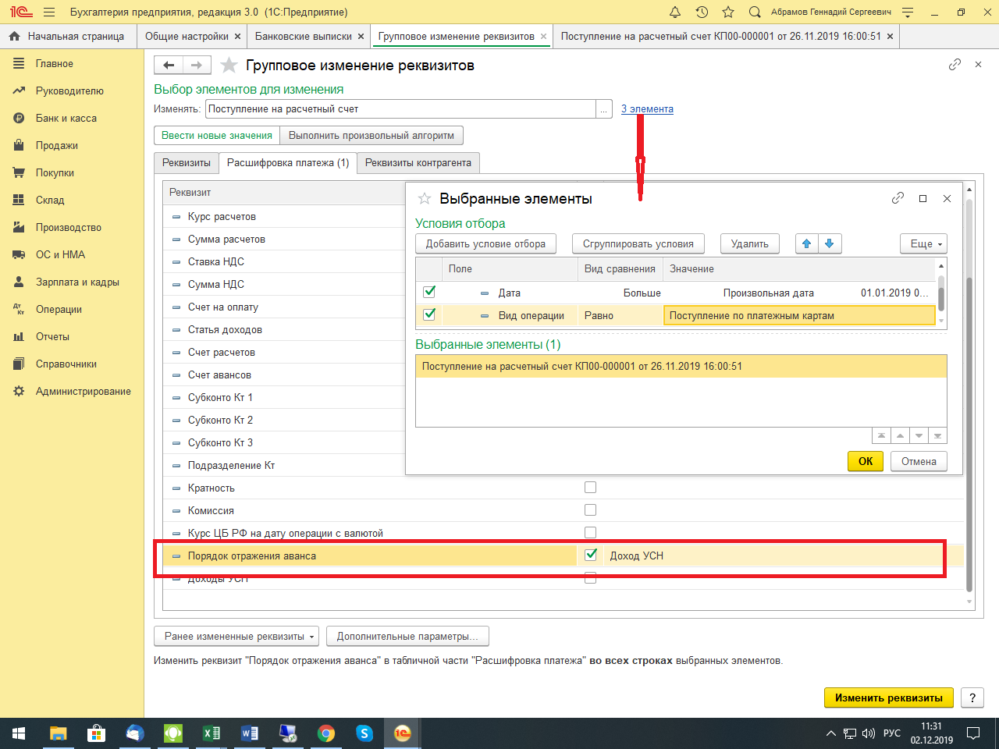Viewport: 999px width, 749px height.
Task: Enable the Комиссия checkbox
Action: (590, 510)
